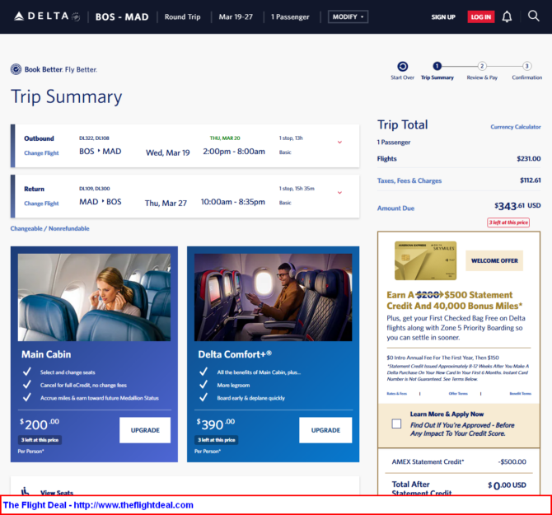The image size is (552, 515).
Task: Open the notifications bell icon
Action: coord(507,16)
